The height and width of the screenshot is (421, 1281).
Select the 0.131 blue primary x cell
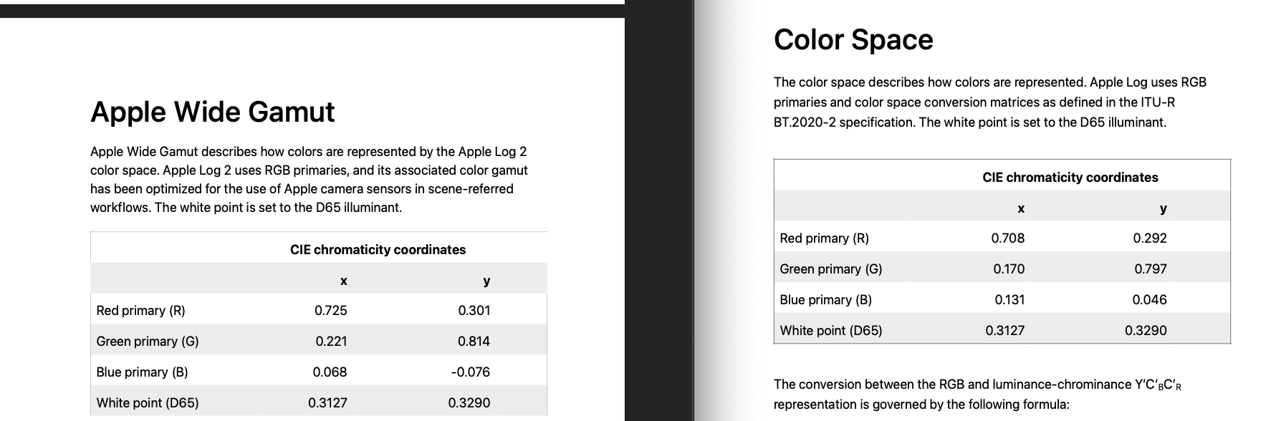click(1009, 300)
